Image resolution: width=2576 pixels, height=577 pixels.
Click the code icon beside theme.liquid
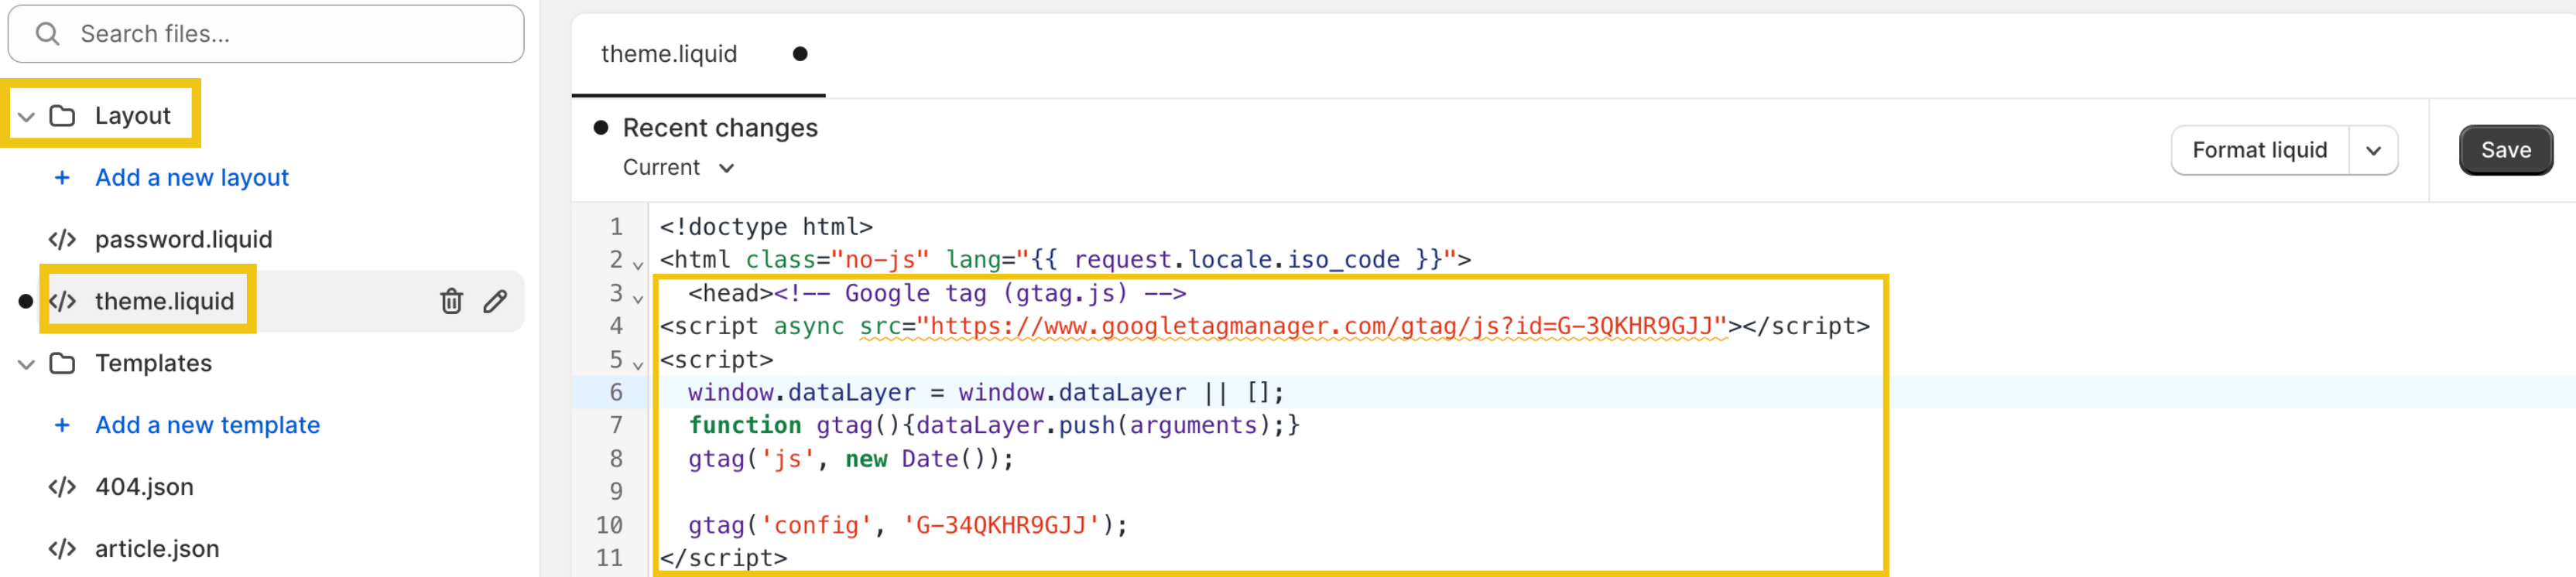[62, 301]
